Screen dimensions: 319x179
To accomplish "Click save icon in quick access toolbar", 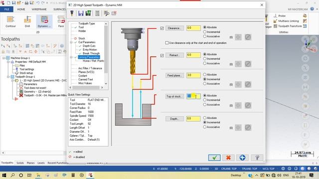I will 13,3.
